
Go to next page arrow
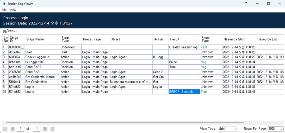(45, 129)
